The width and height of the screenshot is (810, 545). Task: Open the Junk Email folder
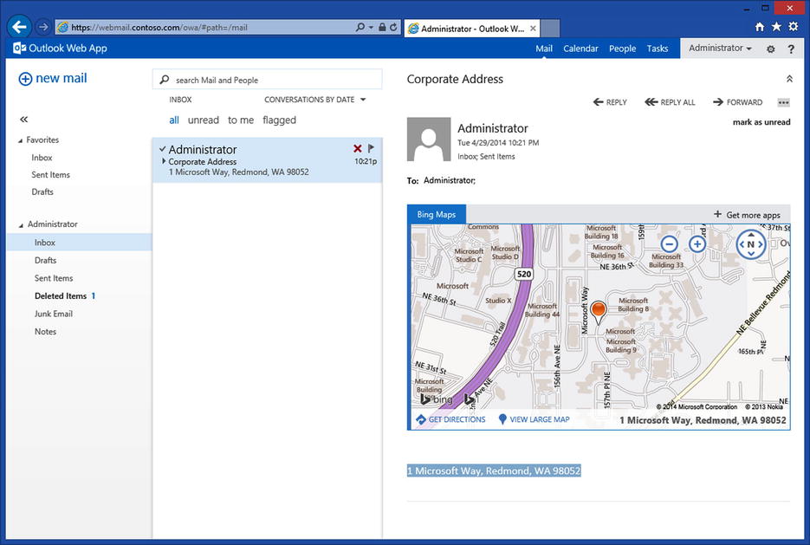coord(54,314)
